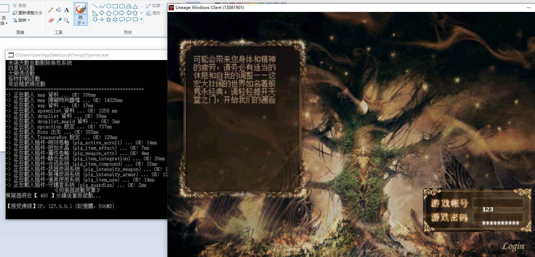Click the 'IP: 127.0.0.1' connection line
The width and height of the screenshot is (535, 257).
[61, 206]
